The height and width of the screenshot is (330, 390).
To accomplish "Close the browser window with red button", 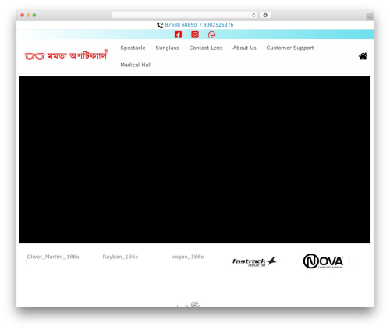I will 23,16.
